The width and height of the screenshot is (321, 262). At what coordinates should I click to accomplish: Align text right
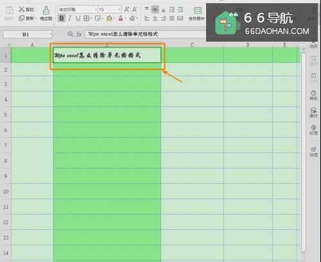point(164,19)
